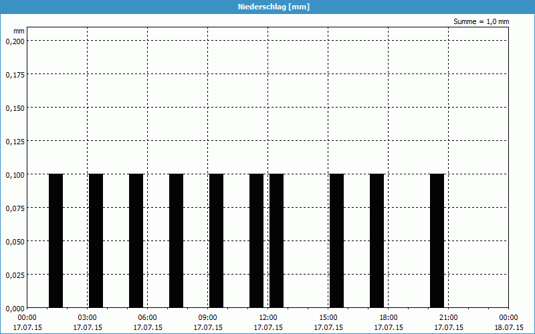Select the first precipitation bar after 00:00
Screen dimensions: 535x334
(x=56, y=240)
